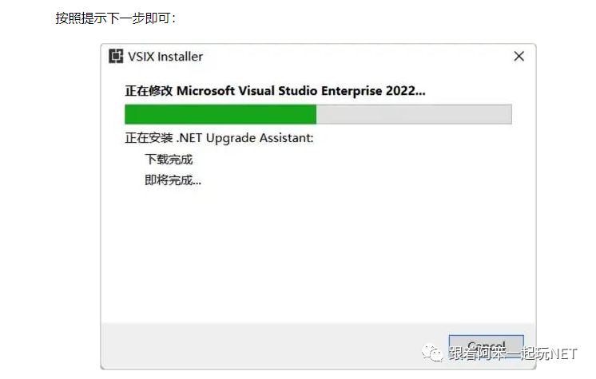Click the right end of the progress bar
Image resolution: width=596 pixels, height=379 pixels.
507,114
